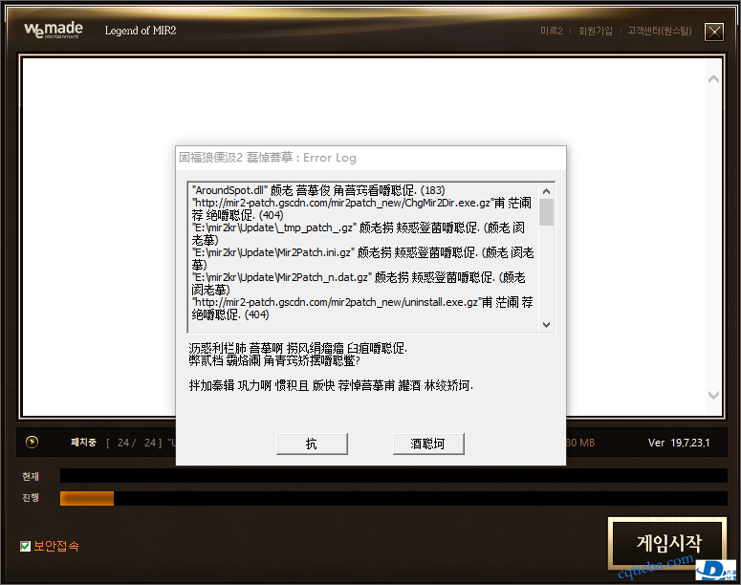
Task: Click the Error Log list scroll-up arrow
Action: click(546, 191)
